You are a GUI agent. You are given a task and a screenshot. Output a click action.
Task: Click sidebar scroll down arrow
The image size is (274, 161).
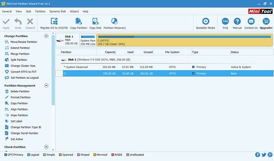[53, 150]
